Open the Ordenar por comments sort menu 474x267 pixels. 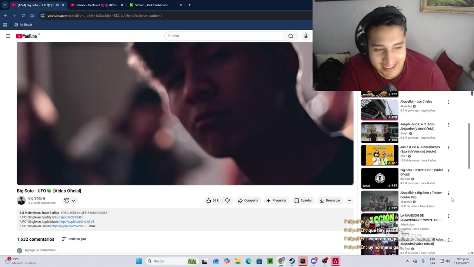click(x=74, y=239)
